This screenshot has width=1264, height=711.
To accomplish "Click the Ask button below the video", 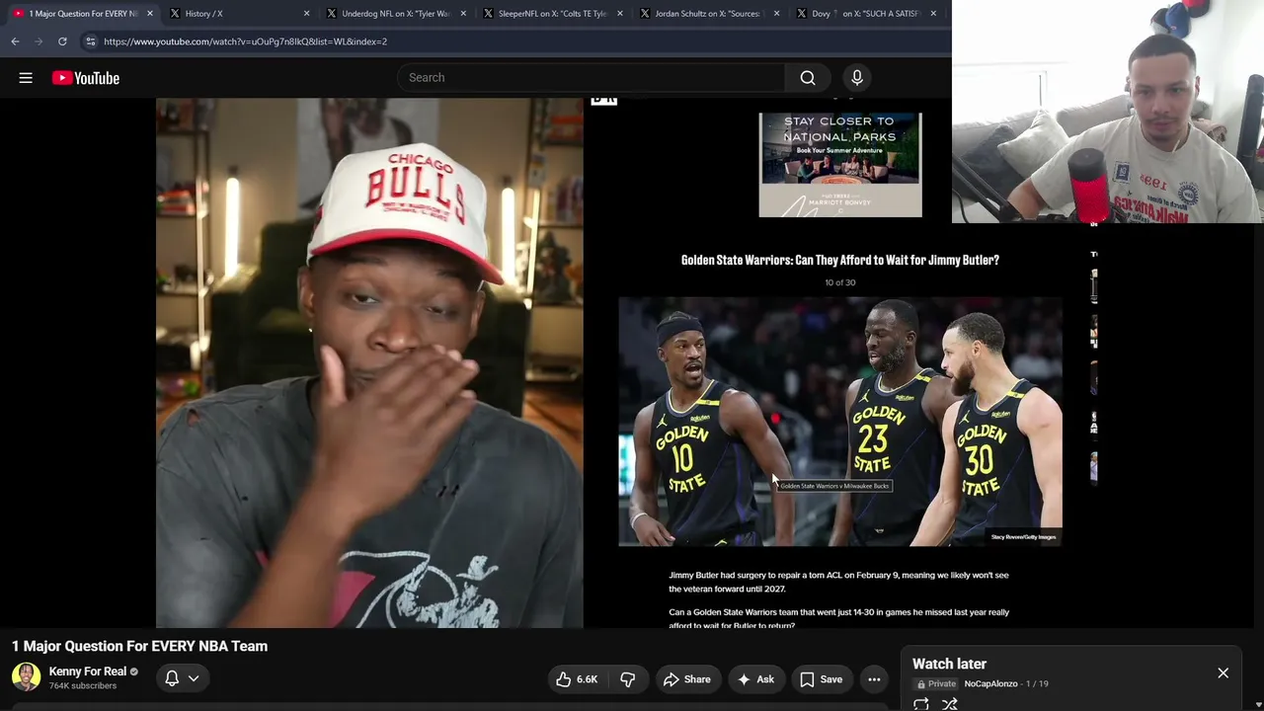I will [x=755, y=679].
